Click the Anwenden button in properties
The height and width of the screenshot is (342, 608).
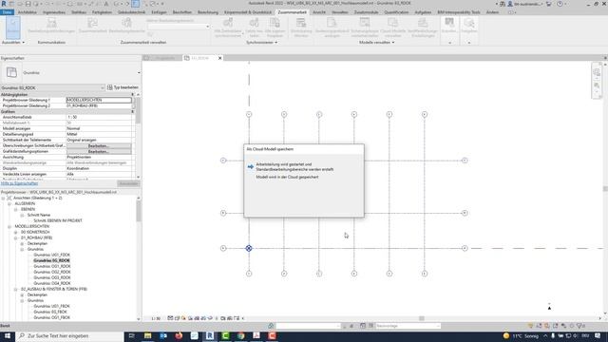click(128, 183)
